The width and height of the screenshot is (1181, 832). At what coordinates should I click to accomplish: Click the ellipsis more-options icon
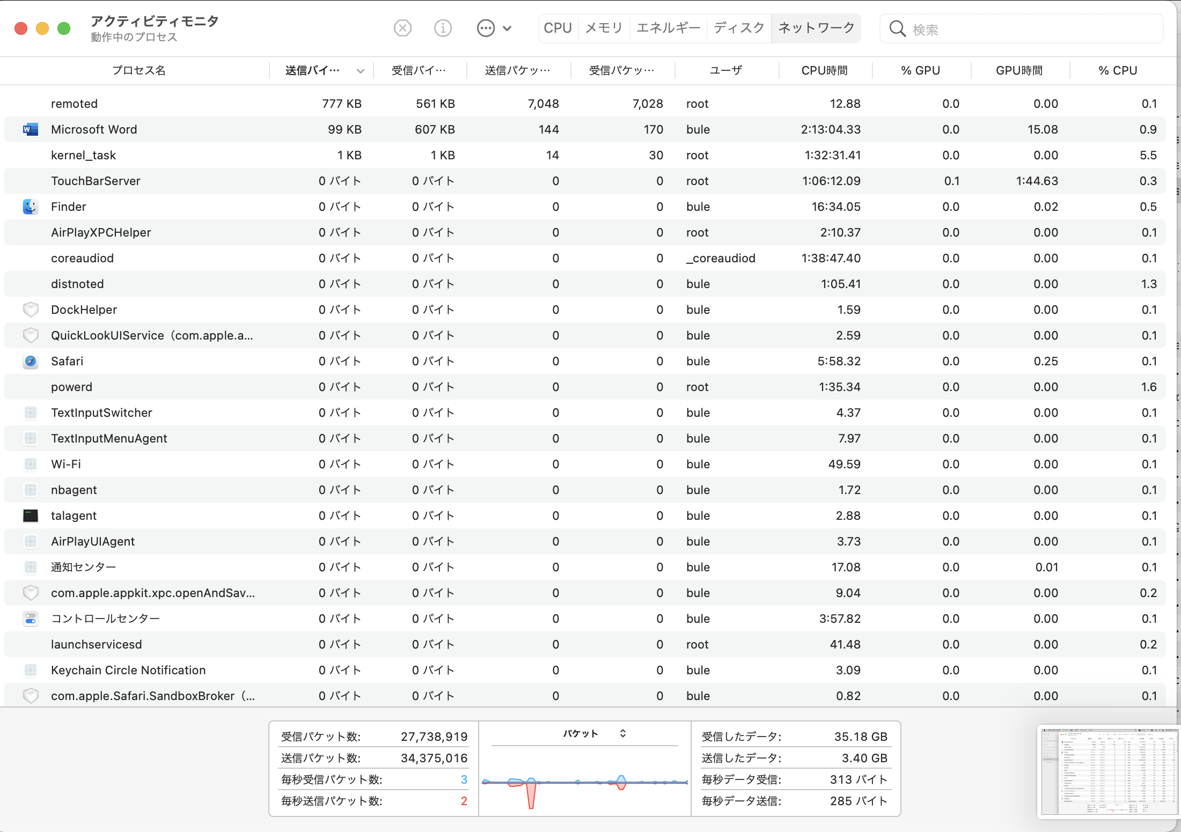click(x=486, y=28)
